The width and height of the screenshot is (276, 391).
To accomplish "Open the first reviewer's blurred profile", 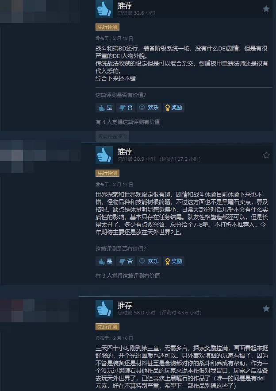I will tap(40, 12).
